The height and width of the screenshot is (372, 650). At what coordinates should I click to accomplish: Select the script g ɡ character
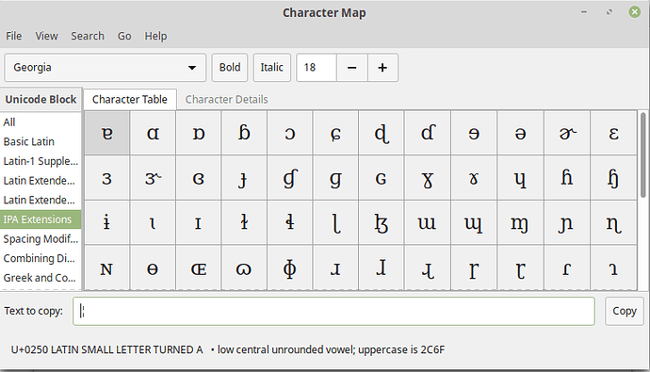[335, 179]
